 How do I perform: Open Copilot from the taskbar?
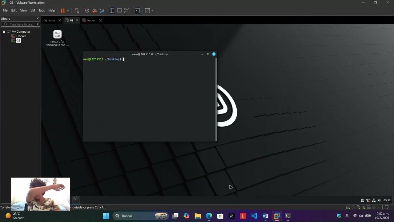(x=187, y=216)
